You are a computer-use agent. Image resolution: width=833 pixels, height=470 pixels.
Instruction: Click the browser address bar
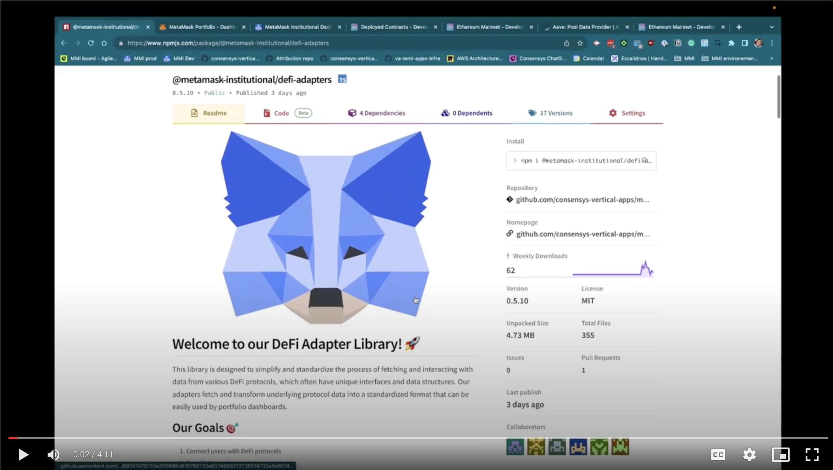(294, 43)
